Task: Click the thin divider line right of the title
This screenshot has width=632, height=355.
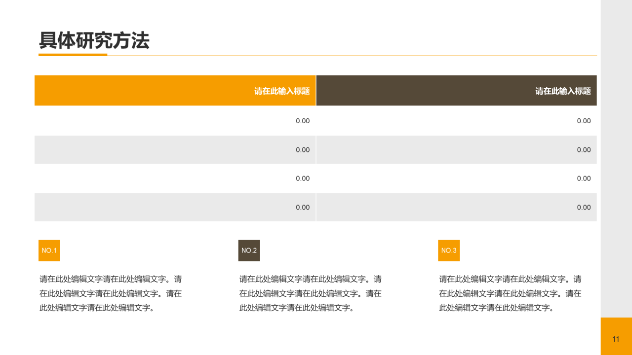Action: 346,56
